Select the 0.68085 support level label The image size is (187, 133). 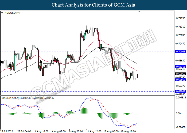(x=181, y=91)
